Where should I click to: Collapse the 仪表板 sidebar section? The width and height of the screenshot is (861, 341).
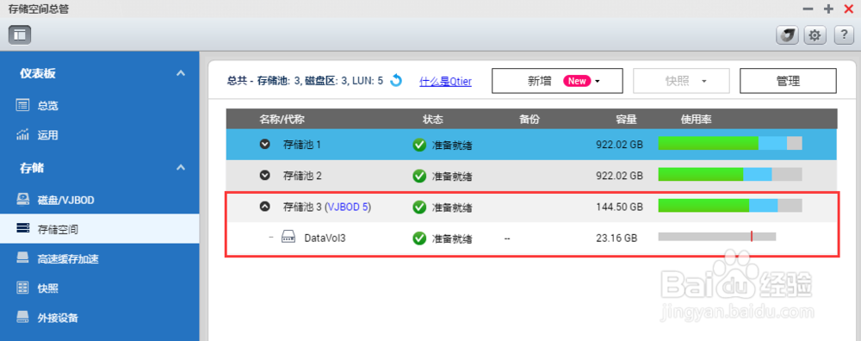pyautogui.click(x=181, y=73)
